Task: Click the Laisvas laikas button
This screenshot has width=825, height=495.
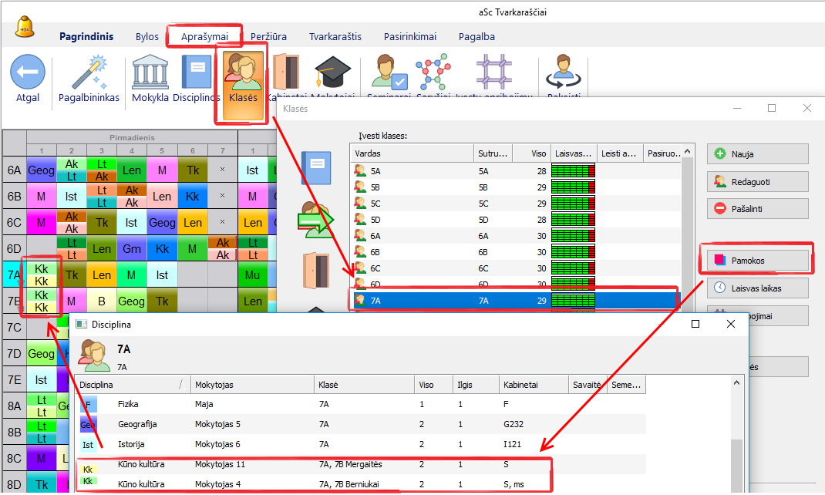Action: point(757,288)
